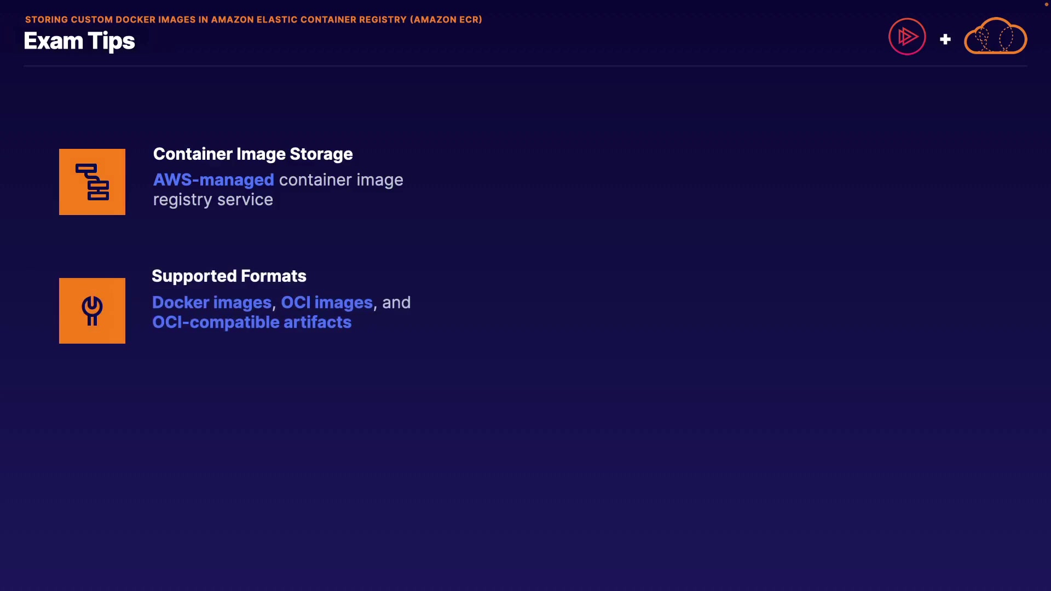Click the small orange dot in corner
1051x591 pixels.
(1046, 4)
